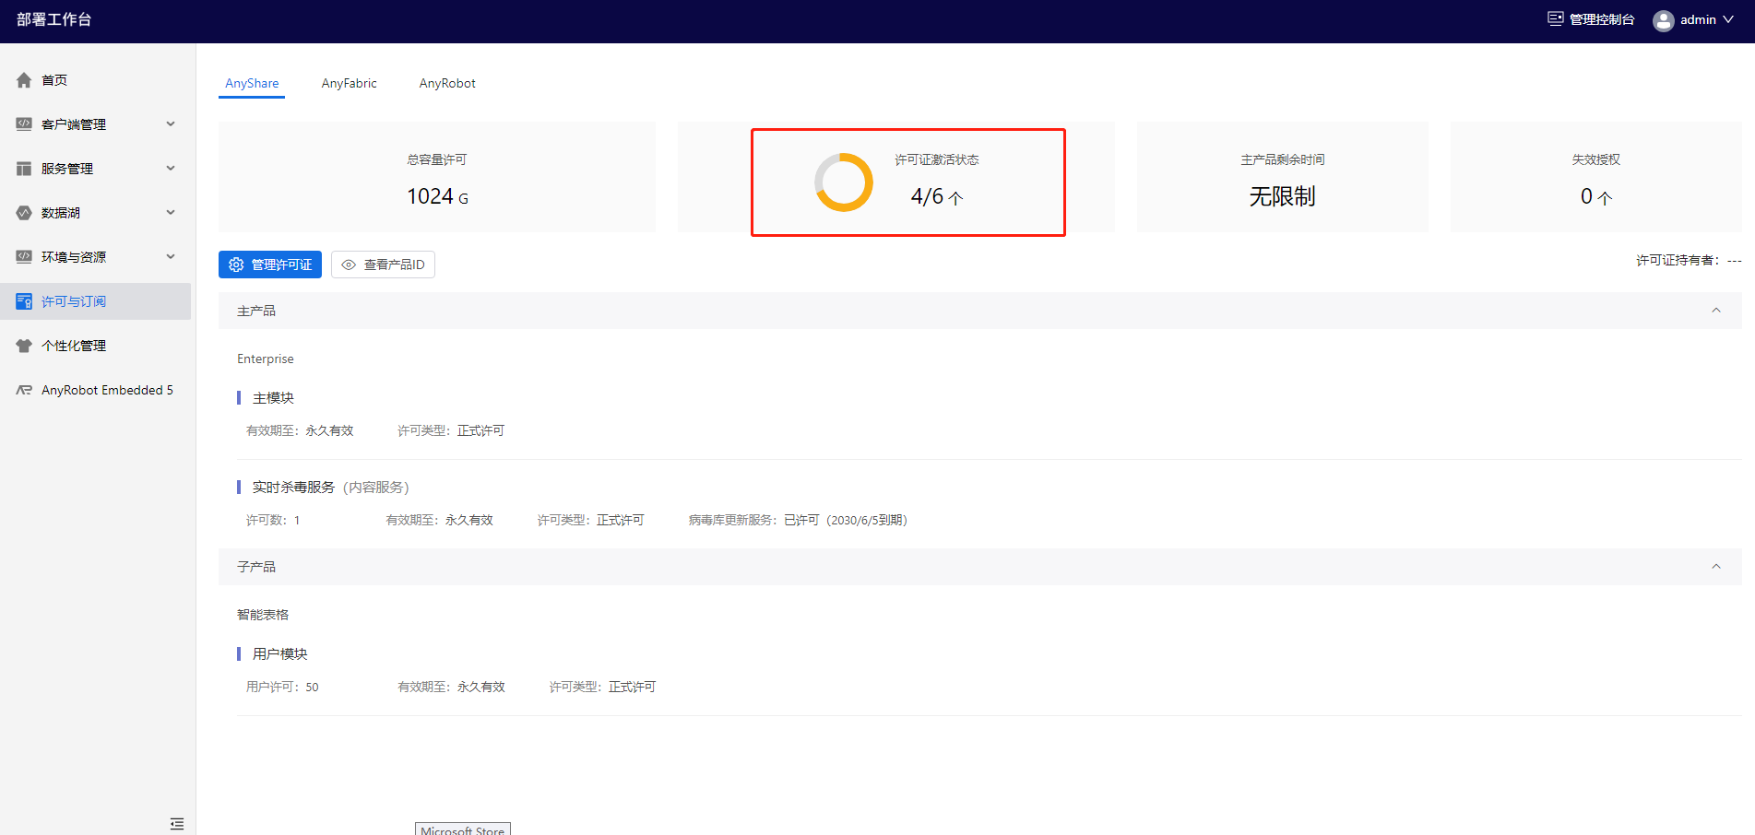Image resolution: width=1755 pixels, height=835 pixels.
Task: Open 首页 in the sidebar
Action: [x=96, y=80]
